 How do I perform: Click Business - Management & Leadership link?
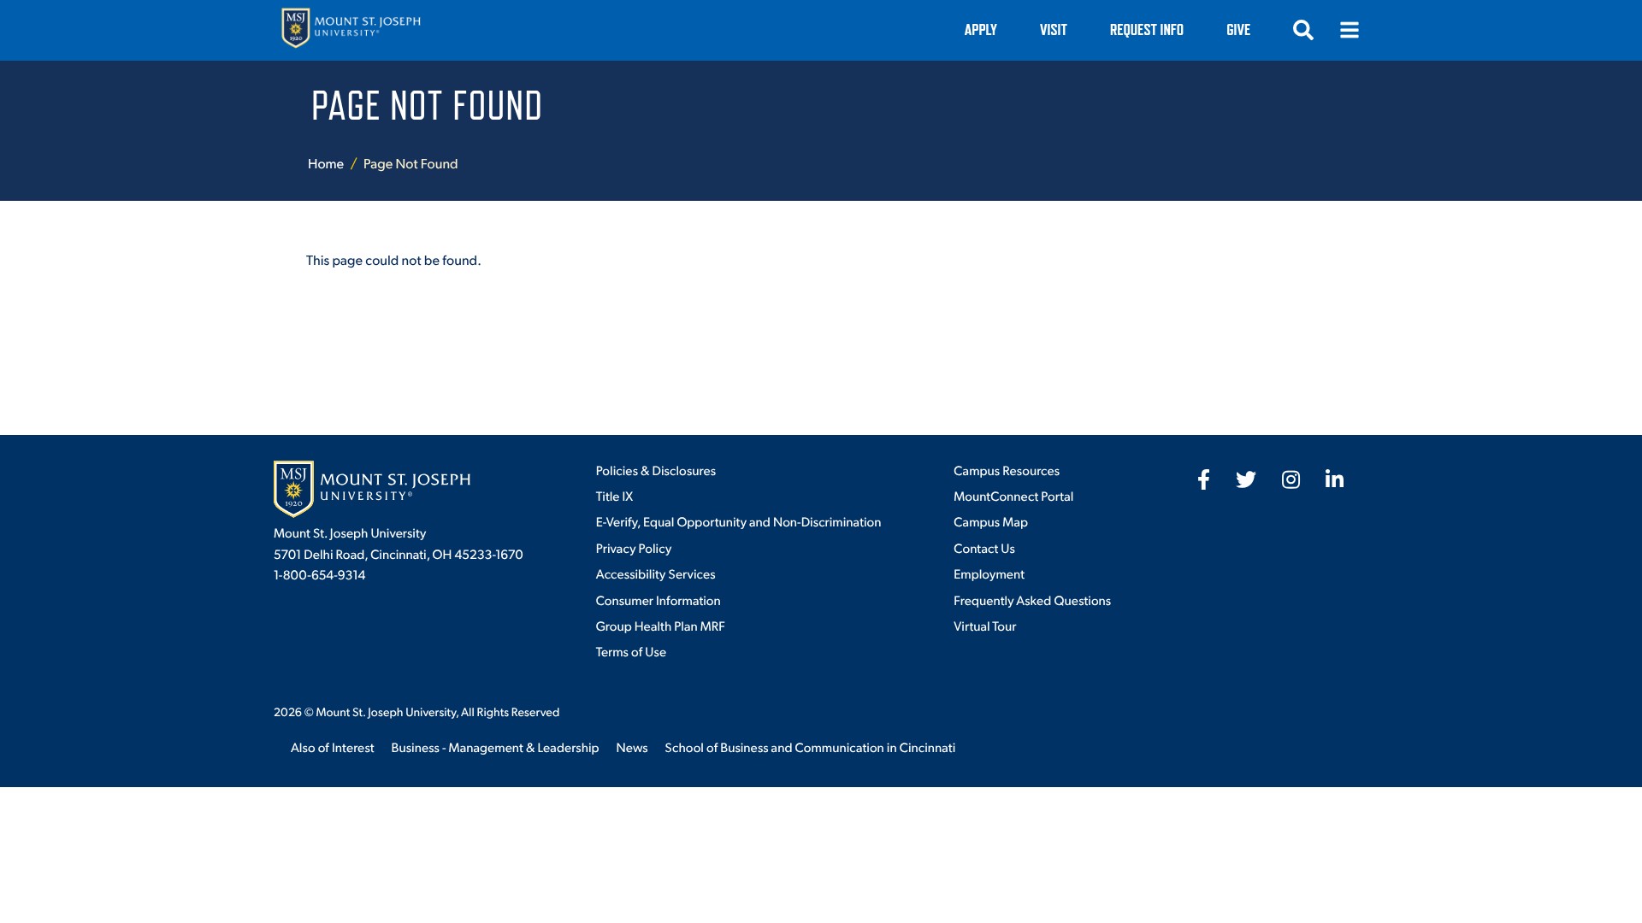(494, 748)
